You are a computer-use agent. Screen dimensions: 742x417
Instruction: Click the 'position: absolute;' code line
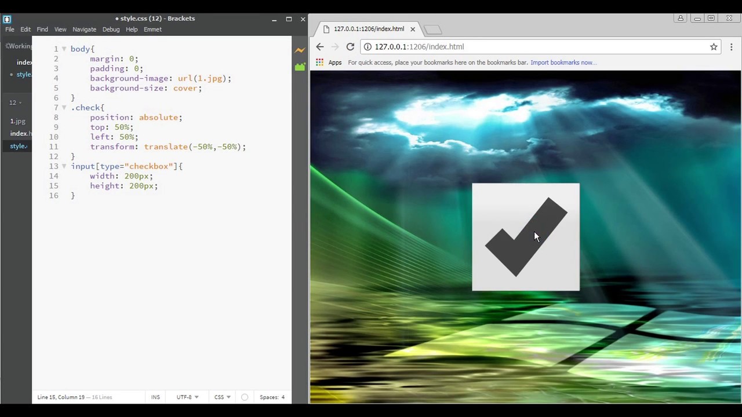pyautogui.click(x=136, y=118)
